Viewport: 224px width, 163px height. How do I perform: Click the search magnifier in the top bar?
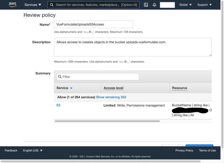(52, 5)
